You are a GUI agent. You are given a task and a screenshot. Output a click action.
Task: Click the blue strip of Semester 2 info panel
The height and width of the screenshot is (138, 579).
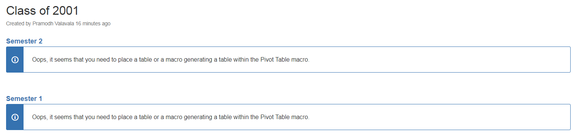point(15,60)
